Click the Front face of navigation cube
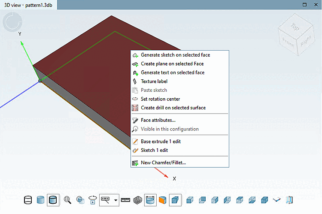Viewport: 322px width, 214px height. tap(288, 42)
